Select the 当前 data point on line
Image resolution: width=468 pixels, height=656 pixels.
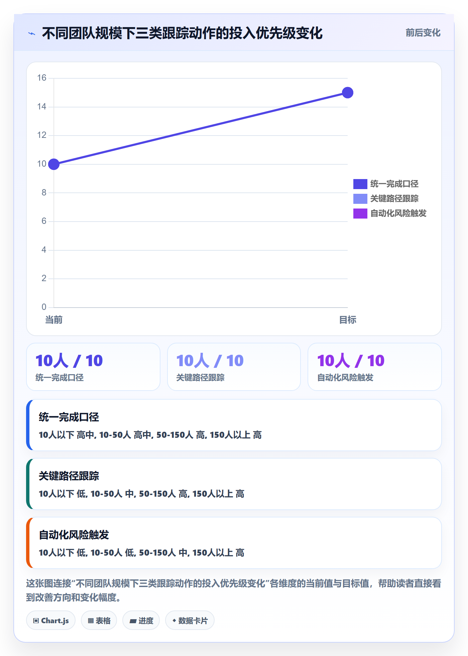pos(54,164)
